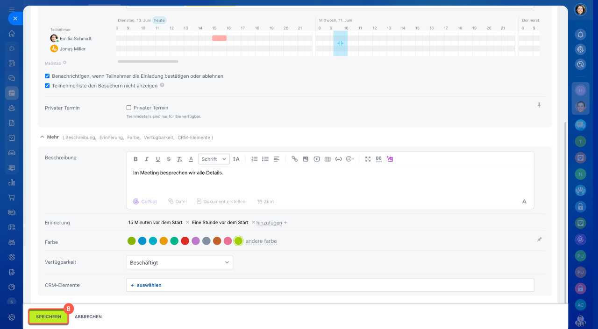Open the Verfügbarkeit dropdown set to Beschäftigt
The height and width of the screenshot is (329, 598).
pyautogui.click(x=179, y=262)
